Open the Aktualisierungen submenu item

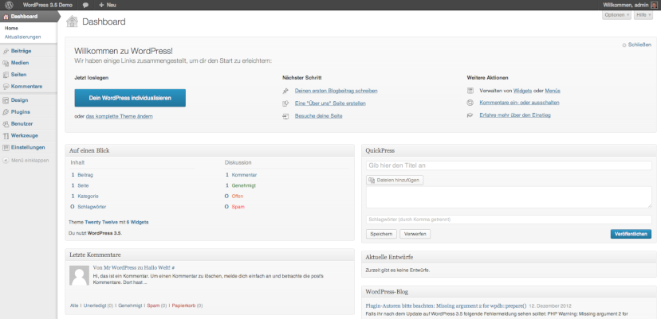tap(23, 37)
